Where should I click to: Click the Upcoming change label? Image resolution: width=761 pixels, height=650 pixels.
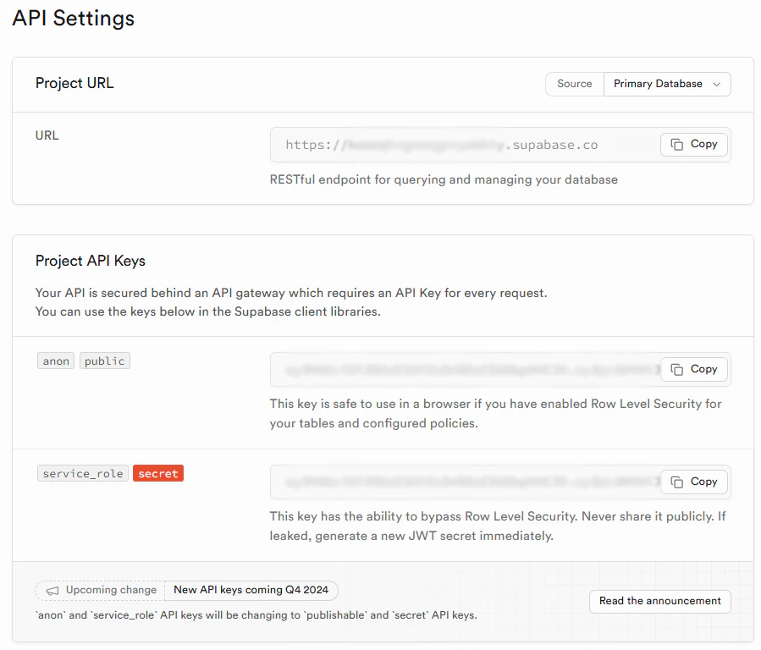tap(111, 590)
